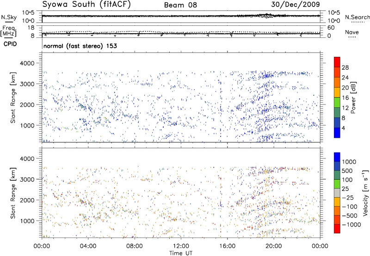
Task: Click the grey Velocity colorbar segment
Action: 337,193
